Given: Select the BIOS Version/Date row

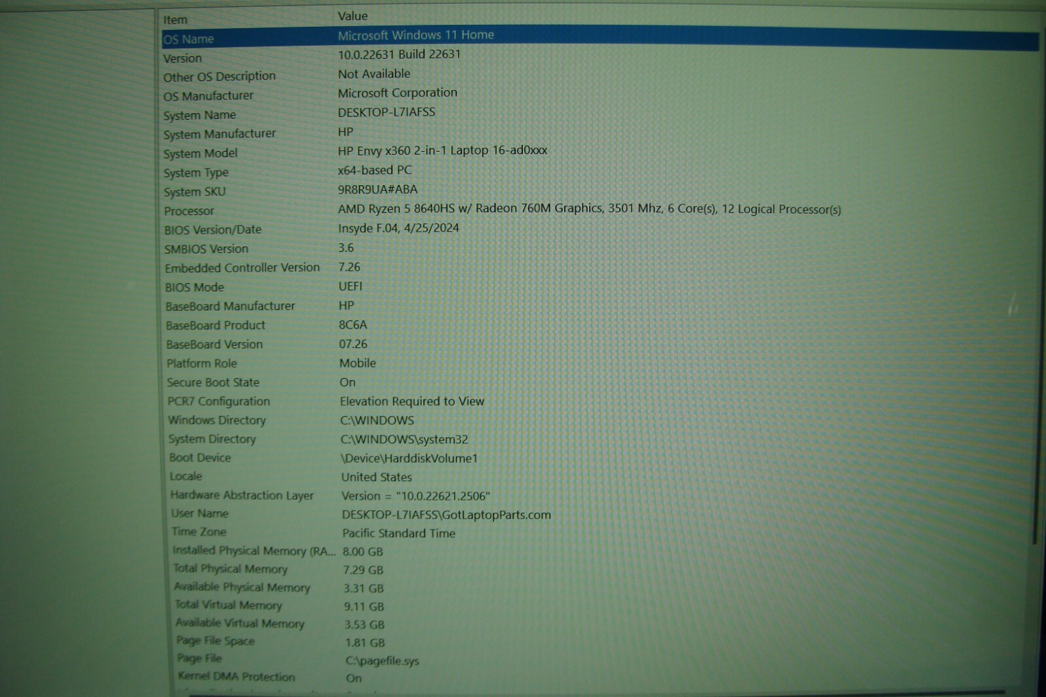Looking at the screenshot, I should click(600, 229).
